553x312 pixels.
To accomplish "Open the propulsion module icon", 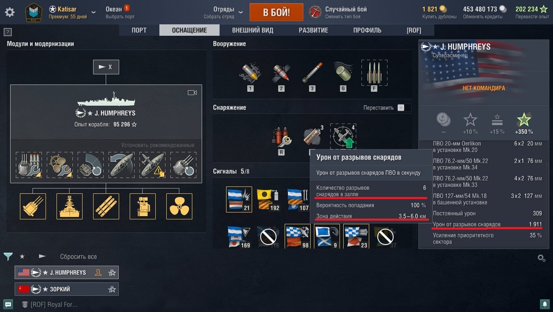I will [x=179, y=206].
